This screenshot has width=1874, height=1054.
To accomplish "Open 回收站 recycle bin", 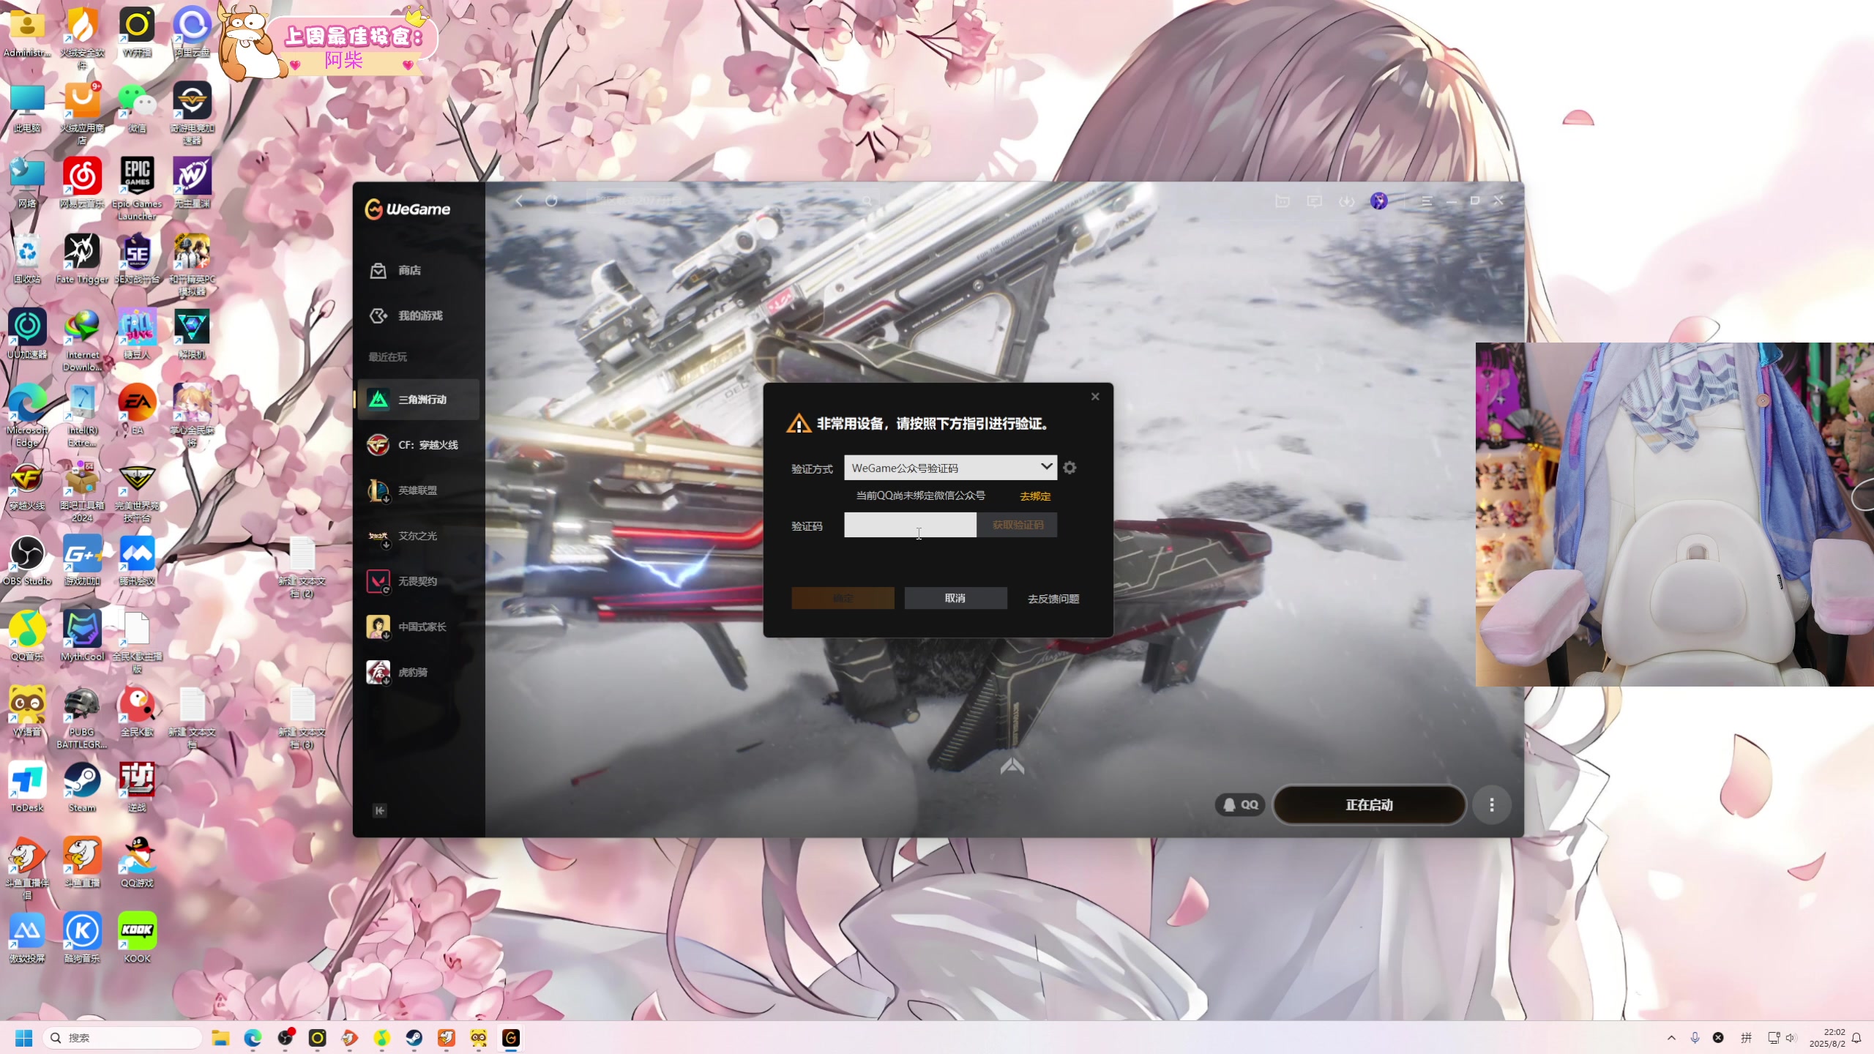I will point(27,258).
